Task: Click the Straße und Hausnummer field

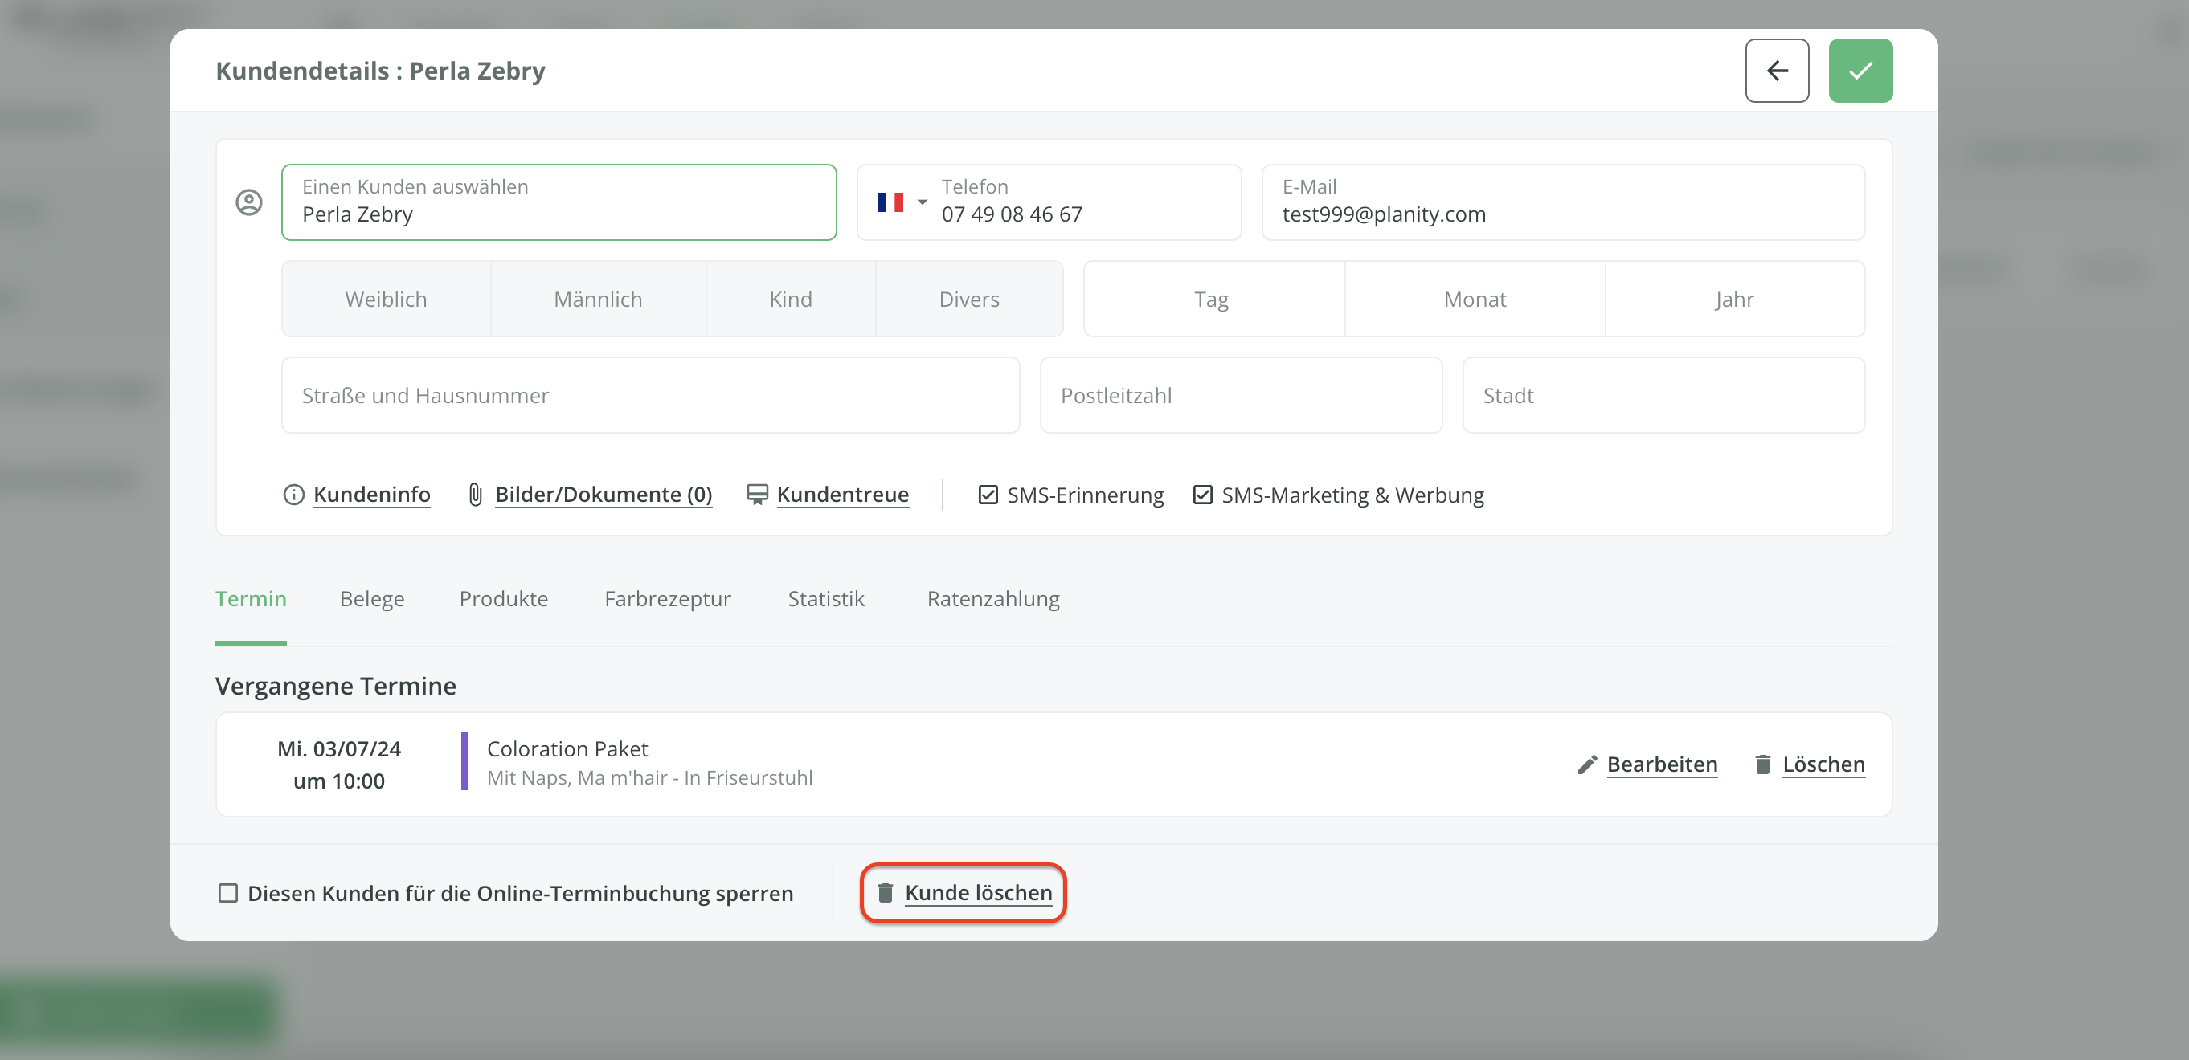Action: coord(650,396)
